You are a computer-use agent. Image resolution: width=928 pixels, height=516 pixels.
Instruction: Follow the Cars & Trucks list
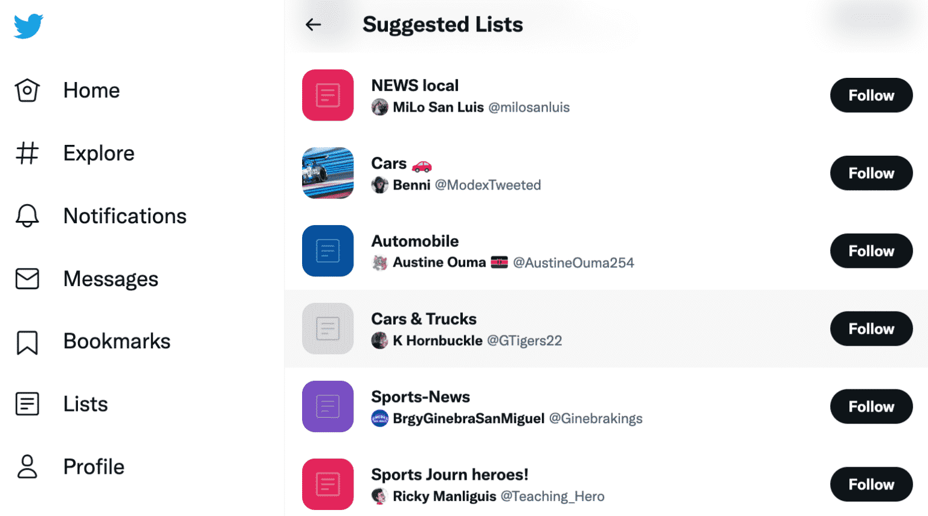click(x=871, y=328)
